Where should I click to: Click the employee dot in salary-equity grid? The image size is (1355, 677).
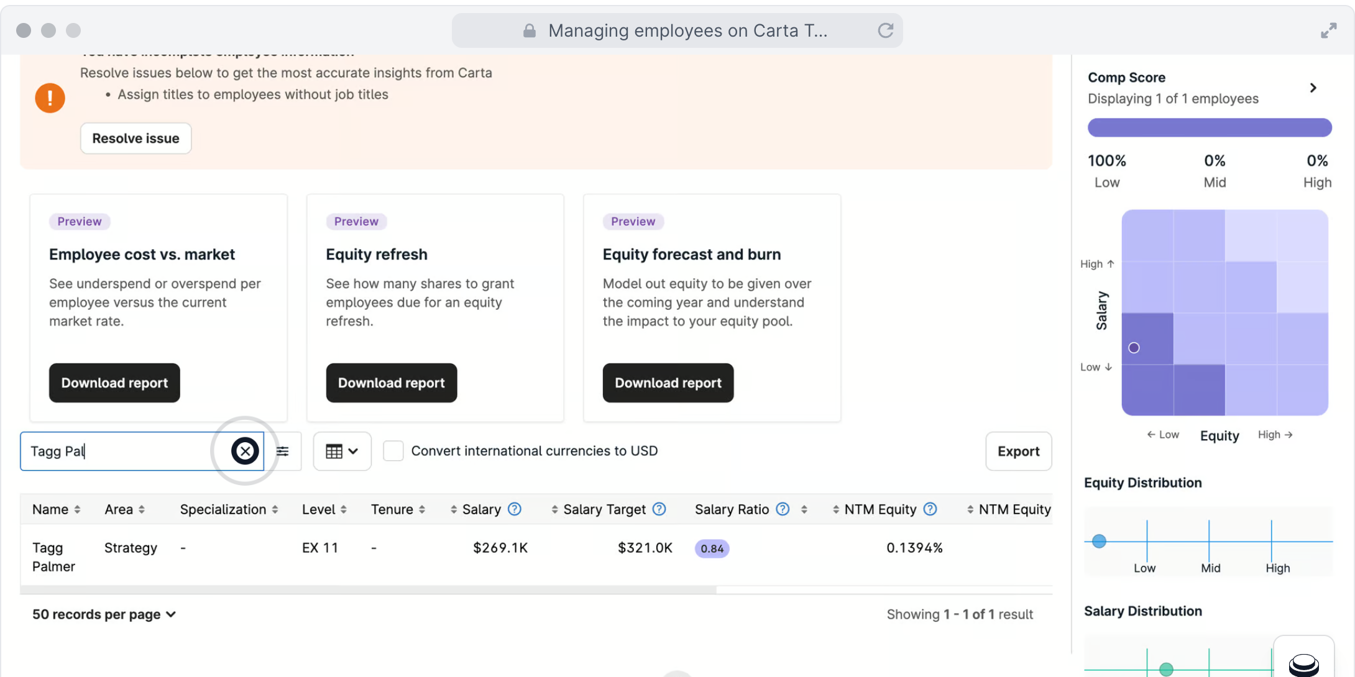click(x=1134, y=348)
